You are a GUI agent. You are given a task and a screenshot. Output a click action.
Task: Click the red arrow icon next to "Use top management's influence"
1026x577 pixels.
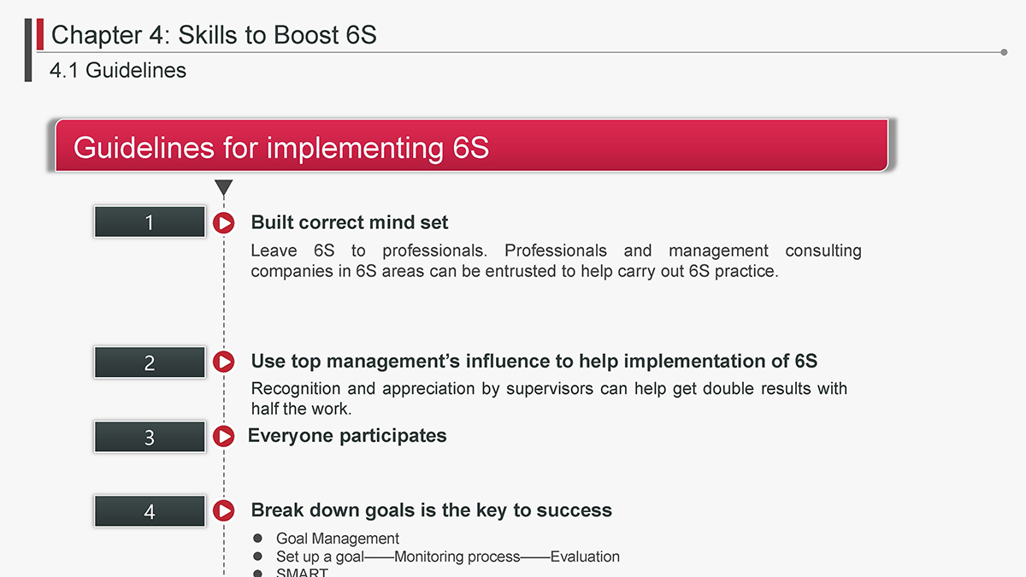[x=223, y=362]
